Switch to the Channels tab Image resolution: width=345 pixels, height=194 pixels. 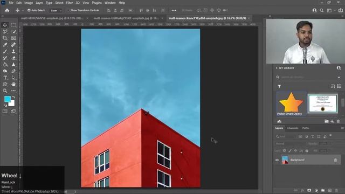pyautogui.click(x=293, y=128)
